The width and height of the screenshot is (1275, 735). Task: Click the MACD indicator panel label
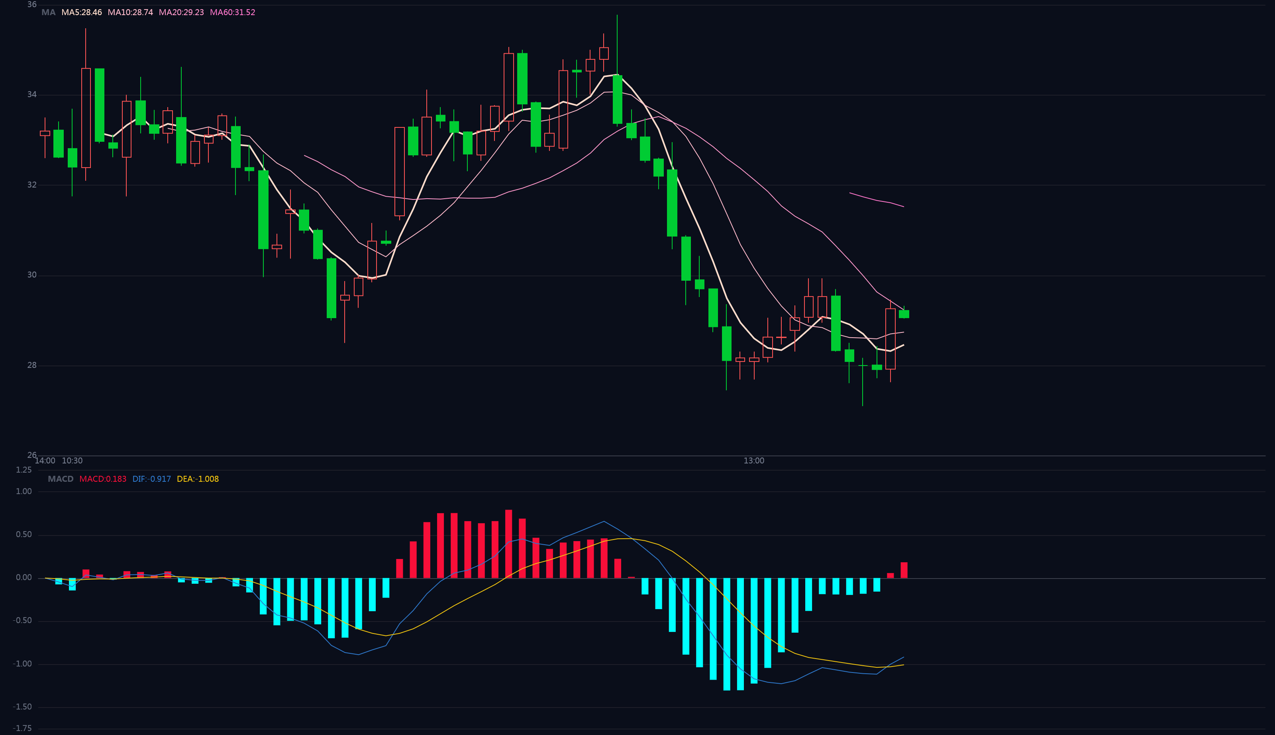tap(61, 479)
